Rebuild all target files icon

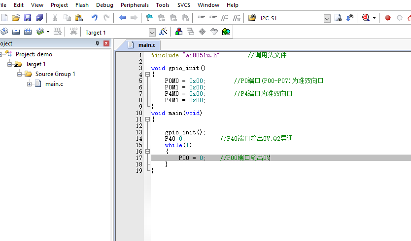tap(28, 32)
